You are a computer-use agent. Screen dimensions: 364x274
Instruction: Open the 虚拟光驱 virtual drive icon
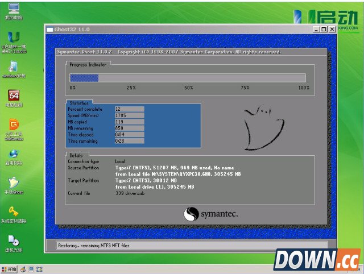click(x=14, y=242)
